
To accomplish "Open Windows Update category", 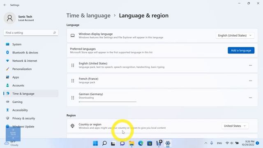I will pyautogui.click(x=31, y=127).
